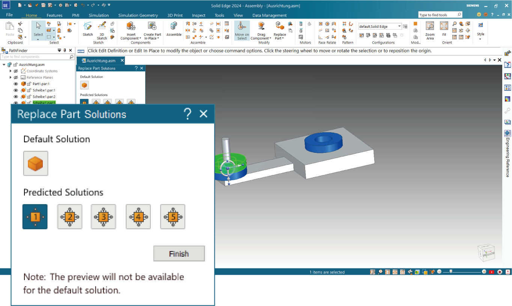
Task: Hide Scheibe1.par:2 using its eye icon
Action: tap(16, 96)
